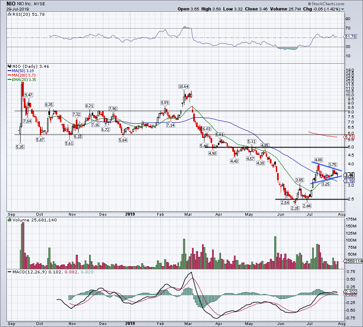Screen dimensions: 363x327
Task: Click the RSI indicator icon
Action: coord(9,15)
